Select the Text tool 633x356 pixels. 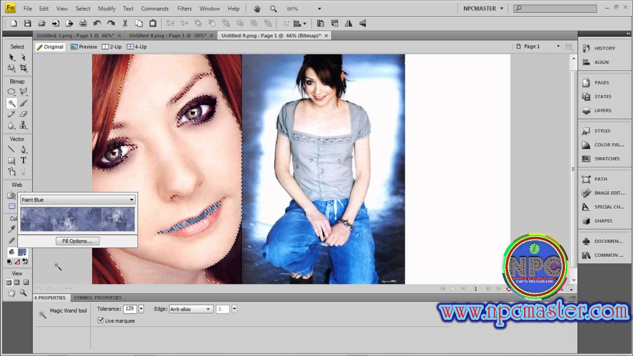tap(23, 161)
